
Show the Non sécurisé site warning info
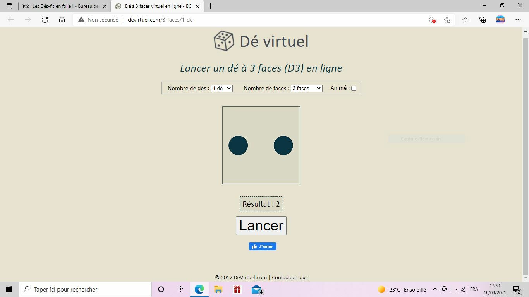pos(98,20)
